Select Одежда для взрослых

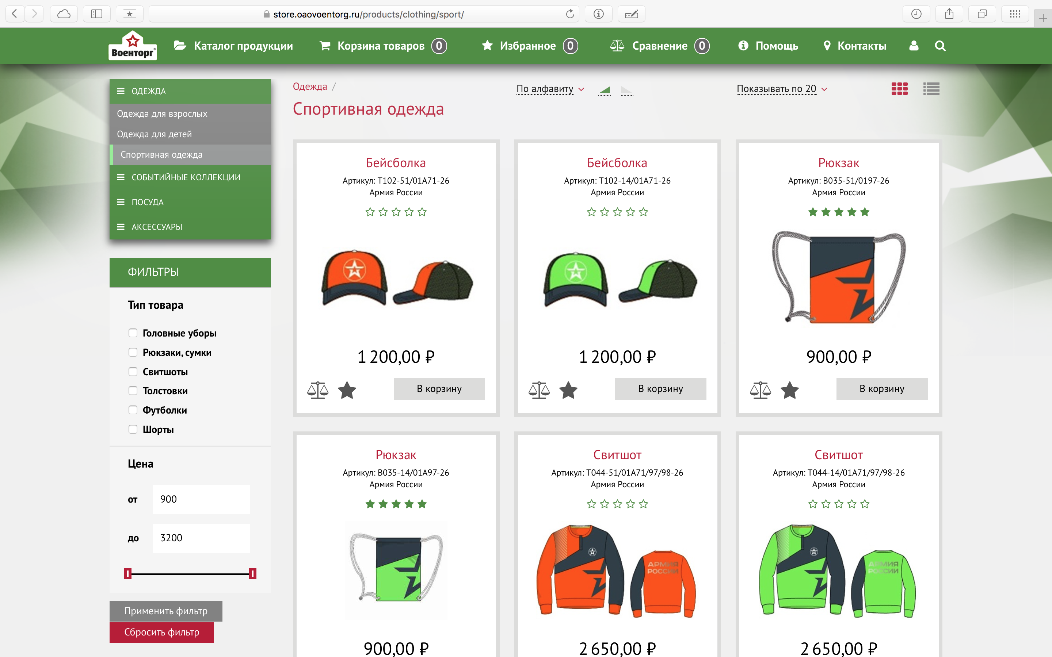tap(190, 114)
